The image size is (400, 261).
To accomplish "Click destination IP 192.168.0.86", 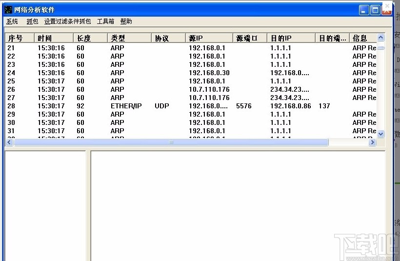I will (291, 106).
